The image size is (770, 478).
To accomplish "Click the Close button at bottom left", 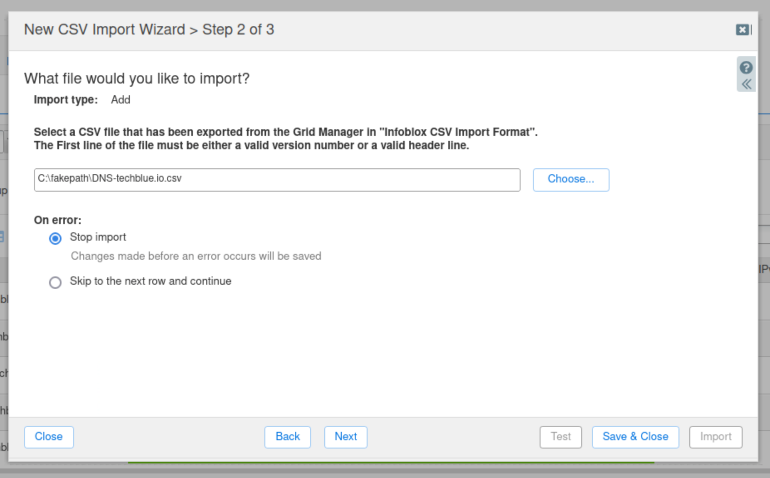I will 49,437.
